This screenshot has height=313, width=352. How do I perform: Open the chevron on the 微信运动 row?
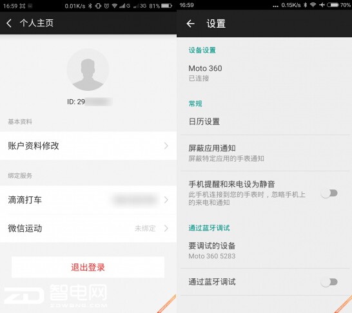166,228
